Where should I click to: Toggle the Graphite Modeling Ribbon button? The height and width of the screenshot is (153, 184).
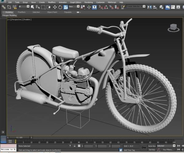click(x=167, y=7)
